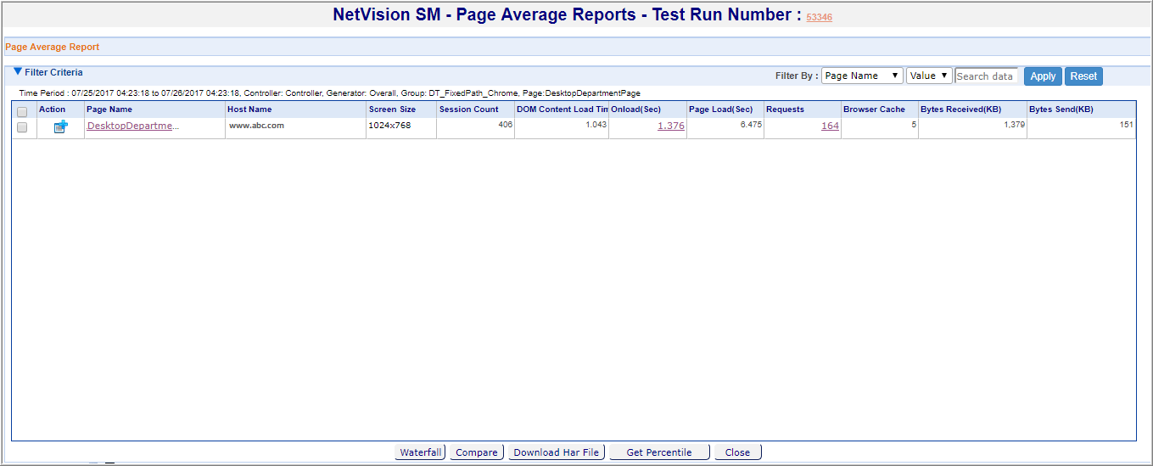Open the Value filter dropdown

click(929, 76)
